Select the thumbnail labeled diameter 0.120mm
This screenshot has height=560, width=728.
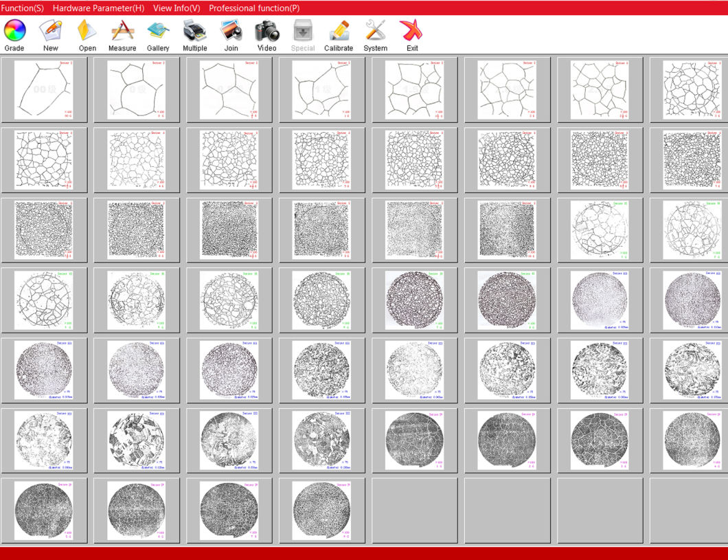coord(136,440)
